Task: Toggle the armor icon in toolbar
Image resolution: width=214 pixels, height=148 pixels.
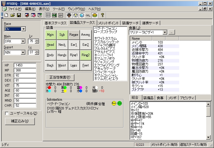Action: pos(69,15)
